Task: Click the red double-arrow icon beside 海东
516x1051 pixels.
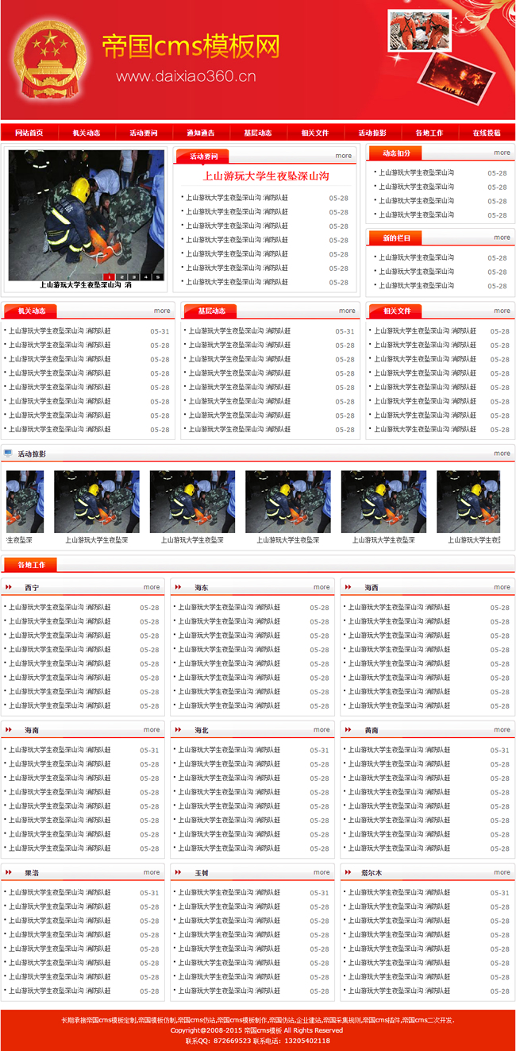Action: click(x=179, y=588)
